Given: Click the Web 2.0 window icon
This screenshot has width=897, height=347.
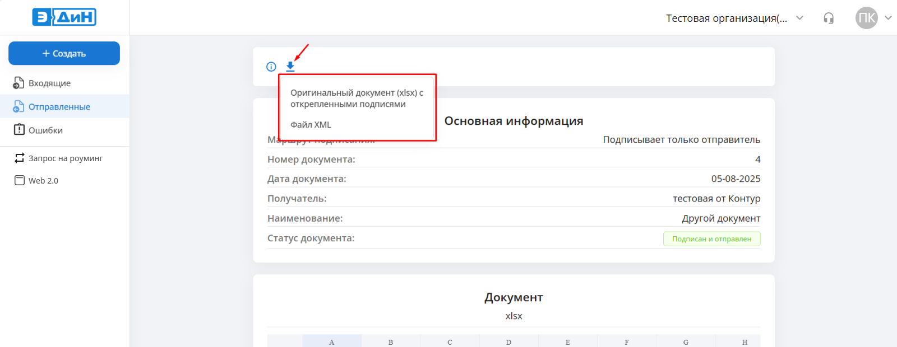Looking at the screenshot, I should [20, 181].
